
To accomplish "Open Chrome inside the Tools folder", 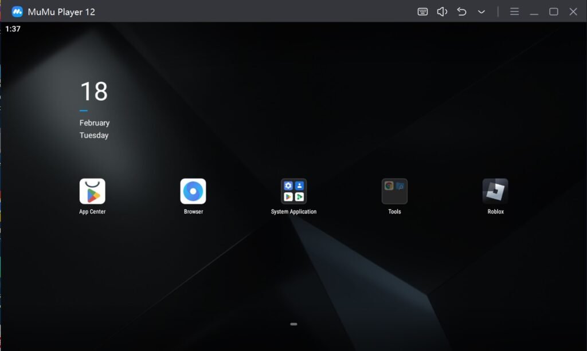I will point(389,186).
